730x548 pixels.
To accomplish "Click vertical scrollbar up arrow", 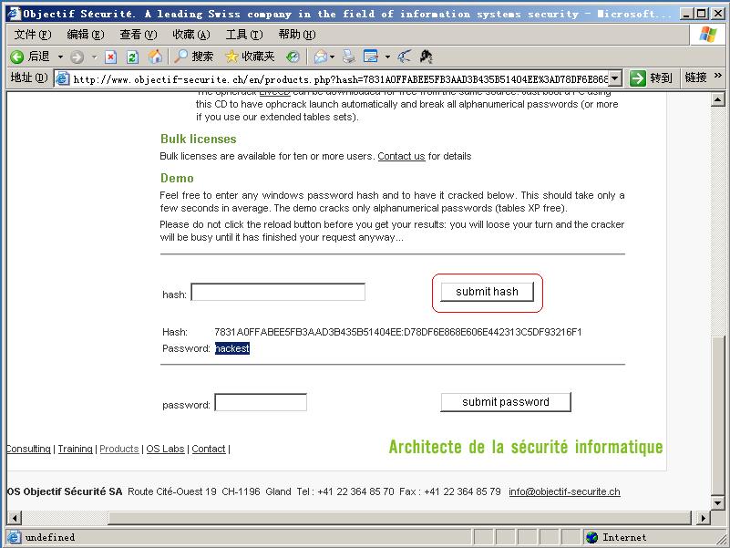I will [x=718, y=99].
